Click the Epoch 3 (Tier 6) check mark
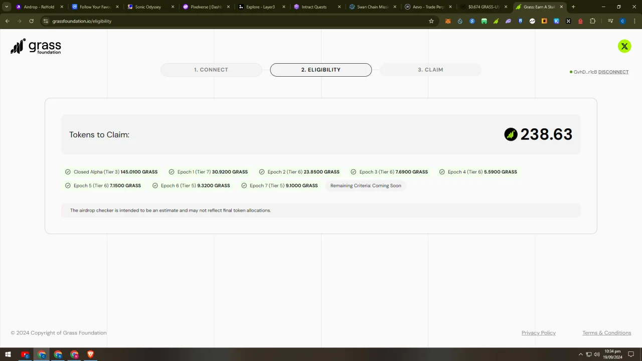 (354, 172)
